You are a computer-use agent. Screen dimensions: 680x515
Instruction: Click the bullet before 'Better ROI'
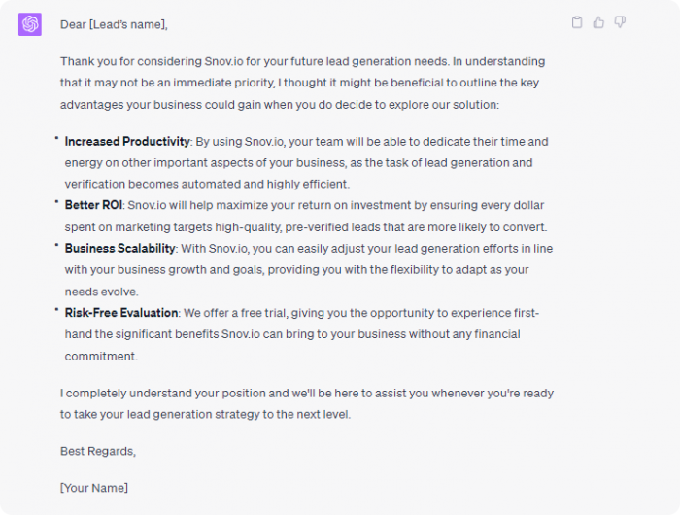pos(56,202)
